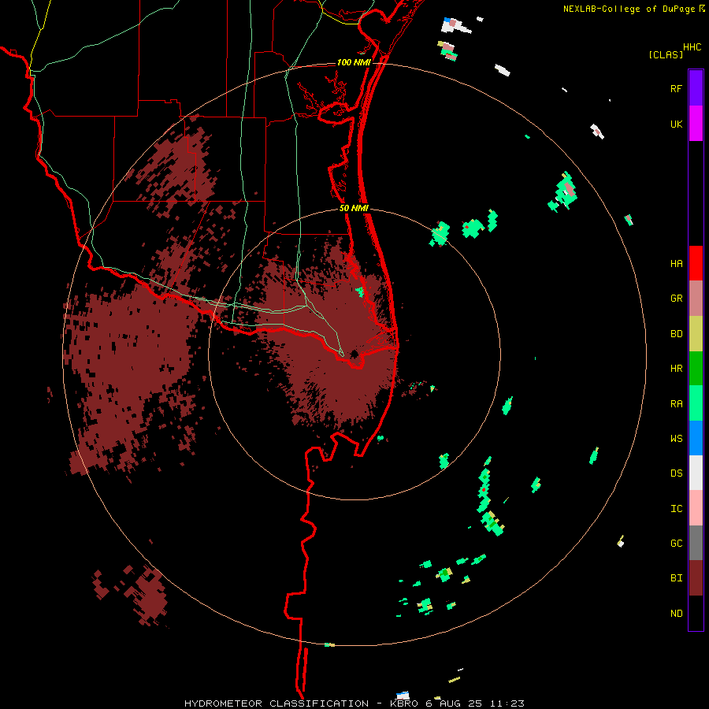Image resolution: width=709 pixels, height=709 pixels.
Task: Click the HA red legend swatch
Action: (696, 263)
